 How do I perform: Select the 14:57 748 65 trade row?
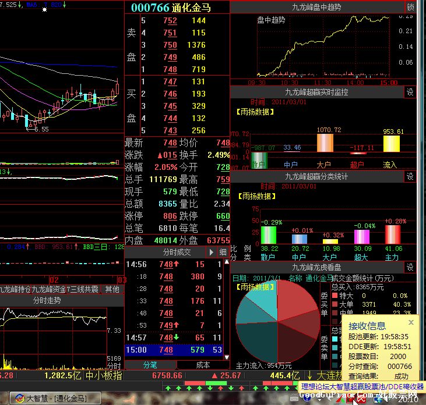click(x=174, y=337)
